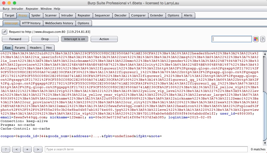Open the Repeater menu in menu bar

pyautogui.click(x=32, y=9)
